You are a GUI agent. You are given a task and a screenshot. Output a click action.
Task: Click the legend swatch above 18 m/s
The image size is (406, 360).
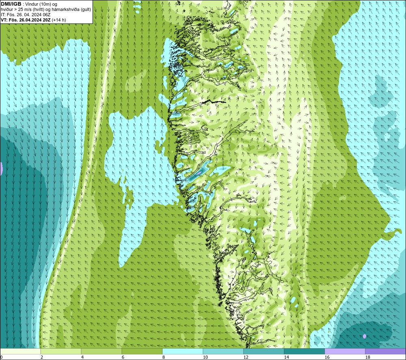(x=386, y=351)
